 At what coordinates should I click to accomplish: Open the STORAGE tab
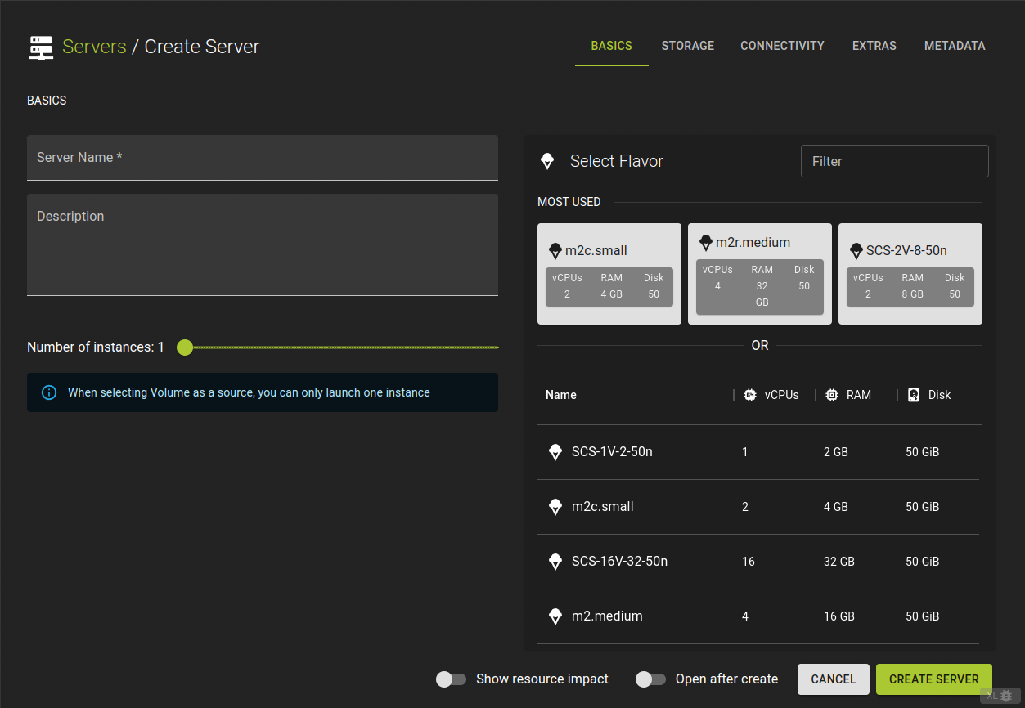pos(688,46)
